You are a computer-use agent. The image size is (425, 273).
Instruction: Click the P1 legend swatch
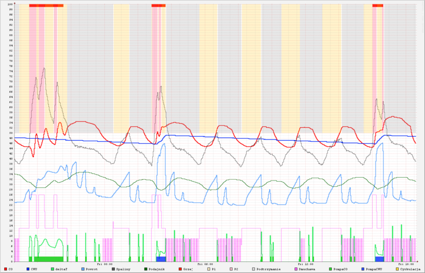[208, 269]
